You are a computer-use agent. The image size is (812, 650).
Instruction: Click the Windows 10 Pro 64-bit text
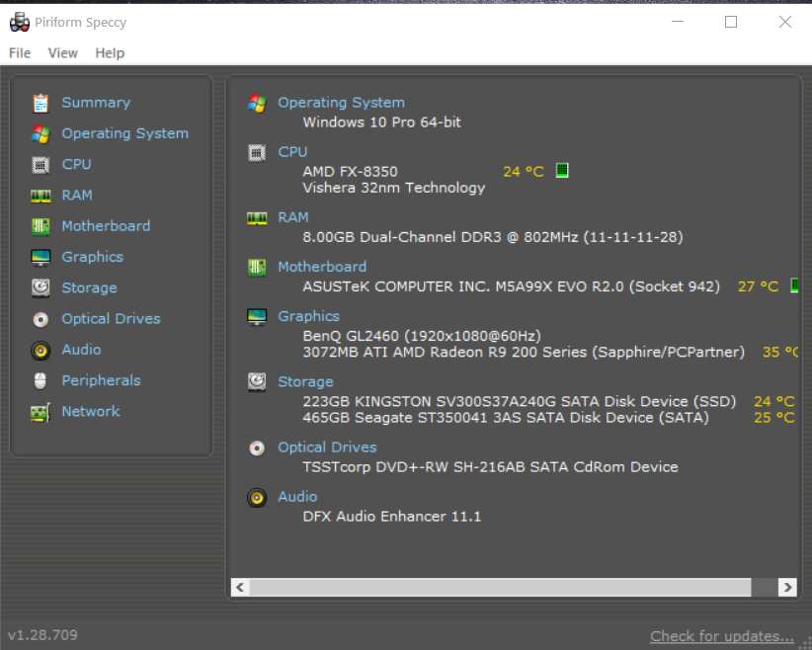click(x=381, y=122)
